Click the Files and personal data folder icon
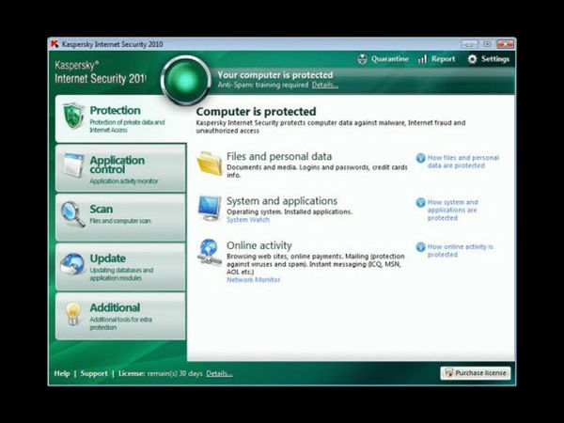Viewport: 564px width, 423px height. click(210, 164)
